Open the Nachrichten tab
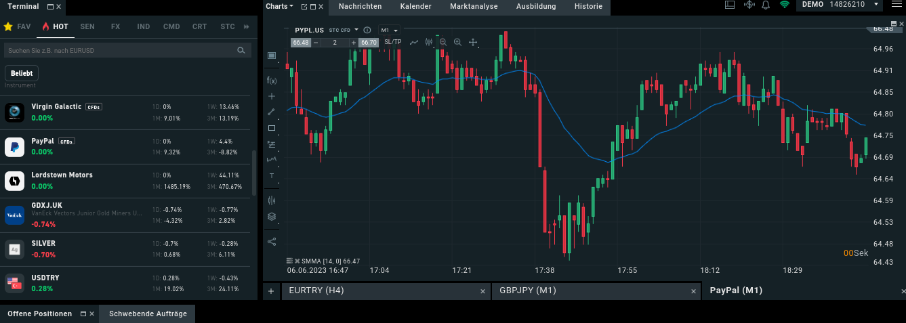This screenshot has height=323, width=906. [x=360, y=7]
